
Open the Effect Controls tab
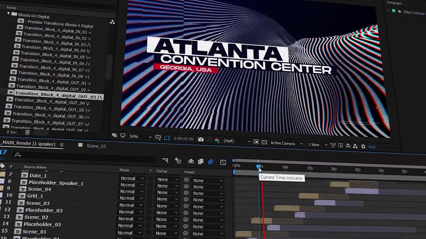coord(414,12)
